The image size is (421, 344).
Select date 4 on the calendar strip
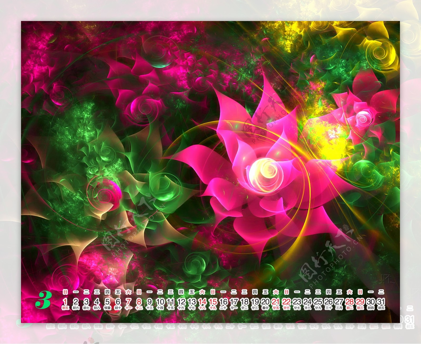pyautogui.click(x=97, y=301)
